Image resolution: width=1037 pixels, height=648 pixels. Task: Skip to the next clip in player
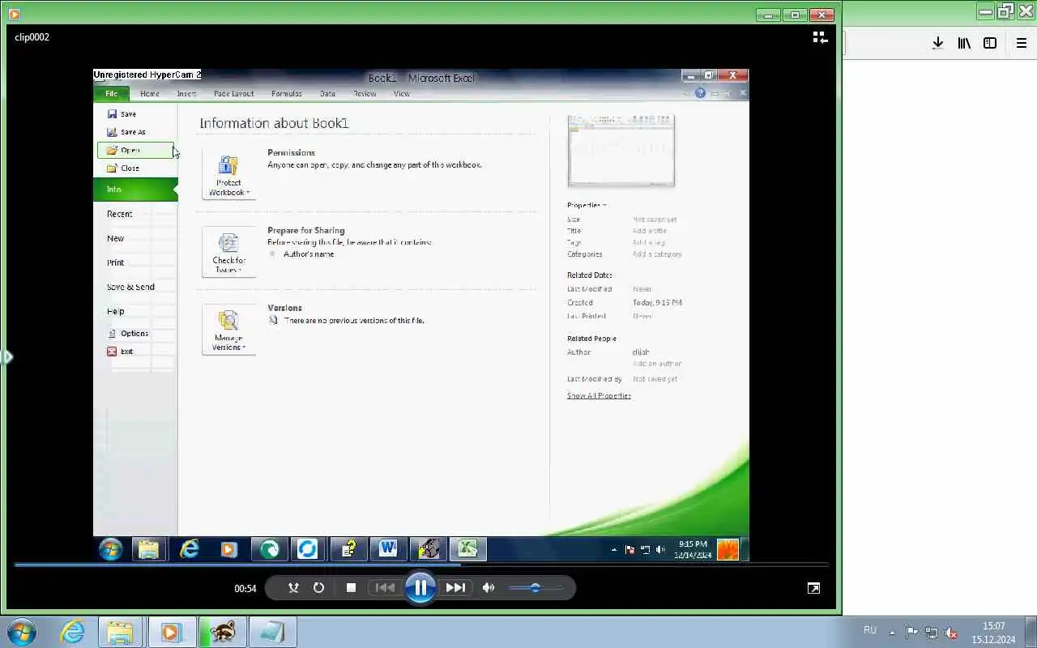pos(455,588)
